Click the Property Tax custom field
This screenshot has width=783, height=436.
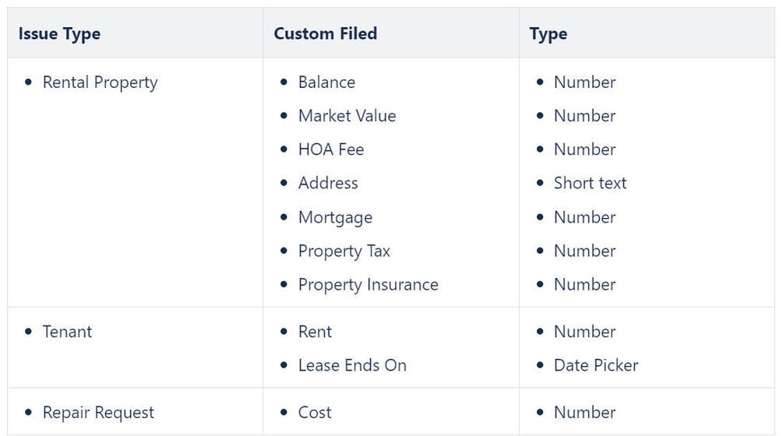(x=344, y=251)
